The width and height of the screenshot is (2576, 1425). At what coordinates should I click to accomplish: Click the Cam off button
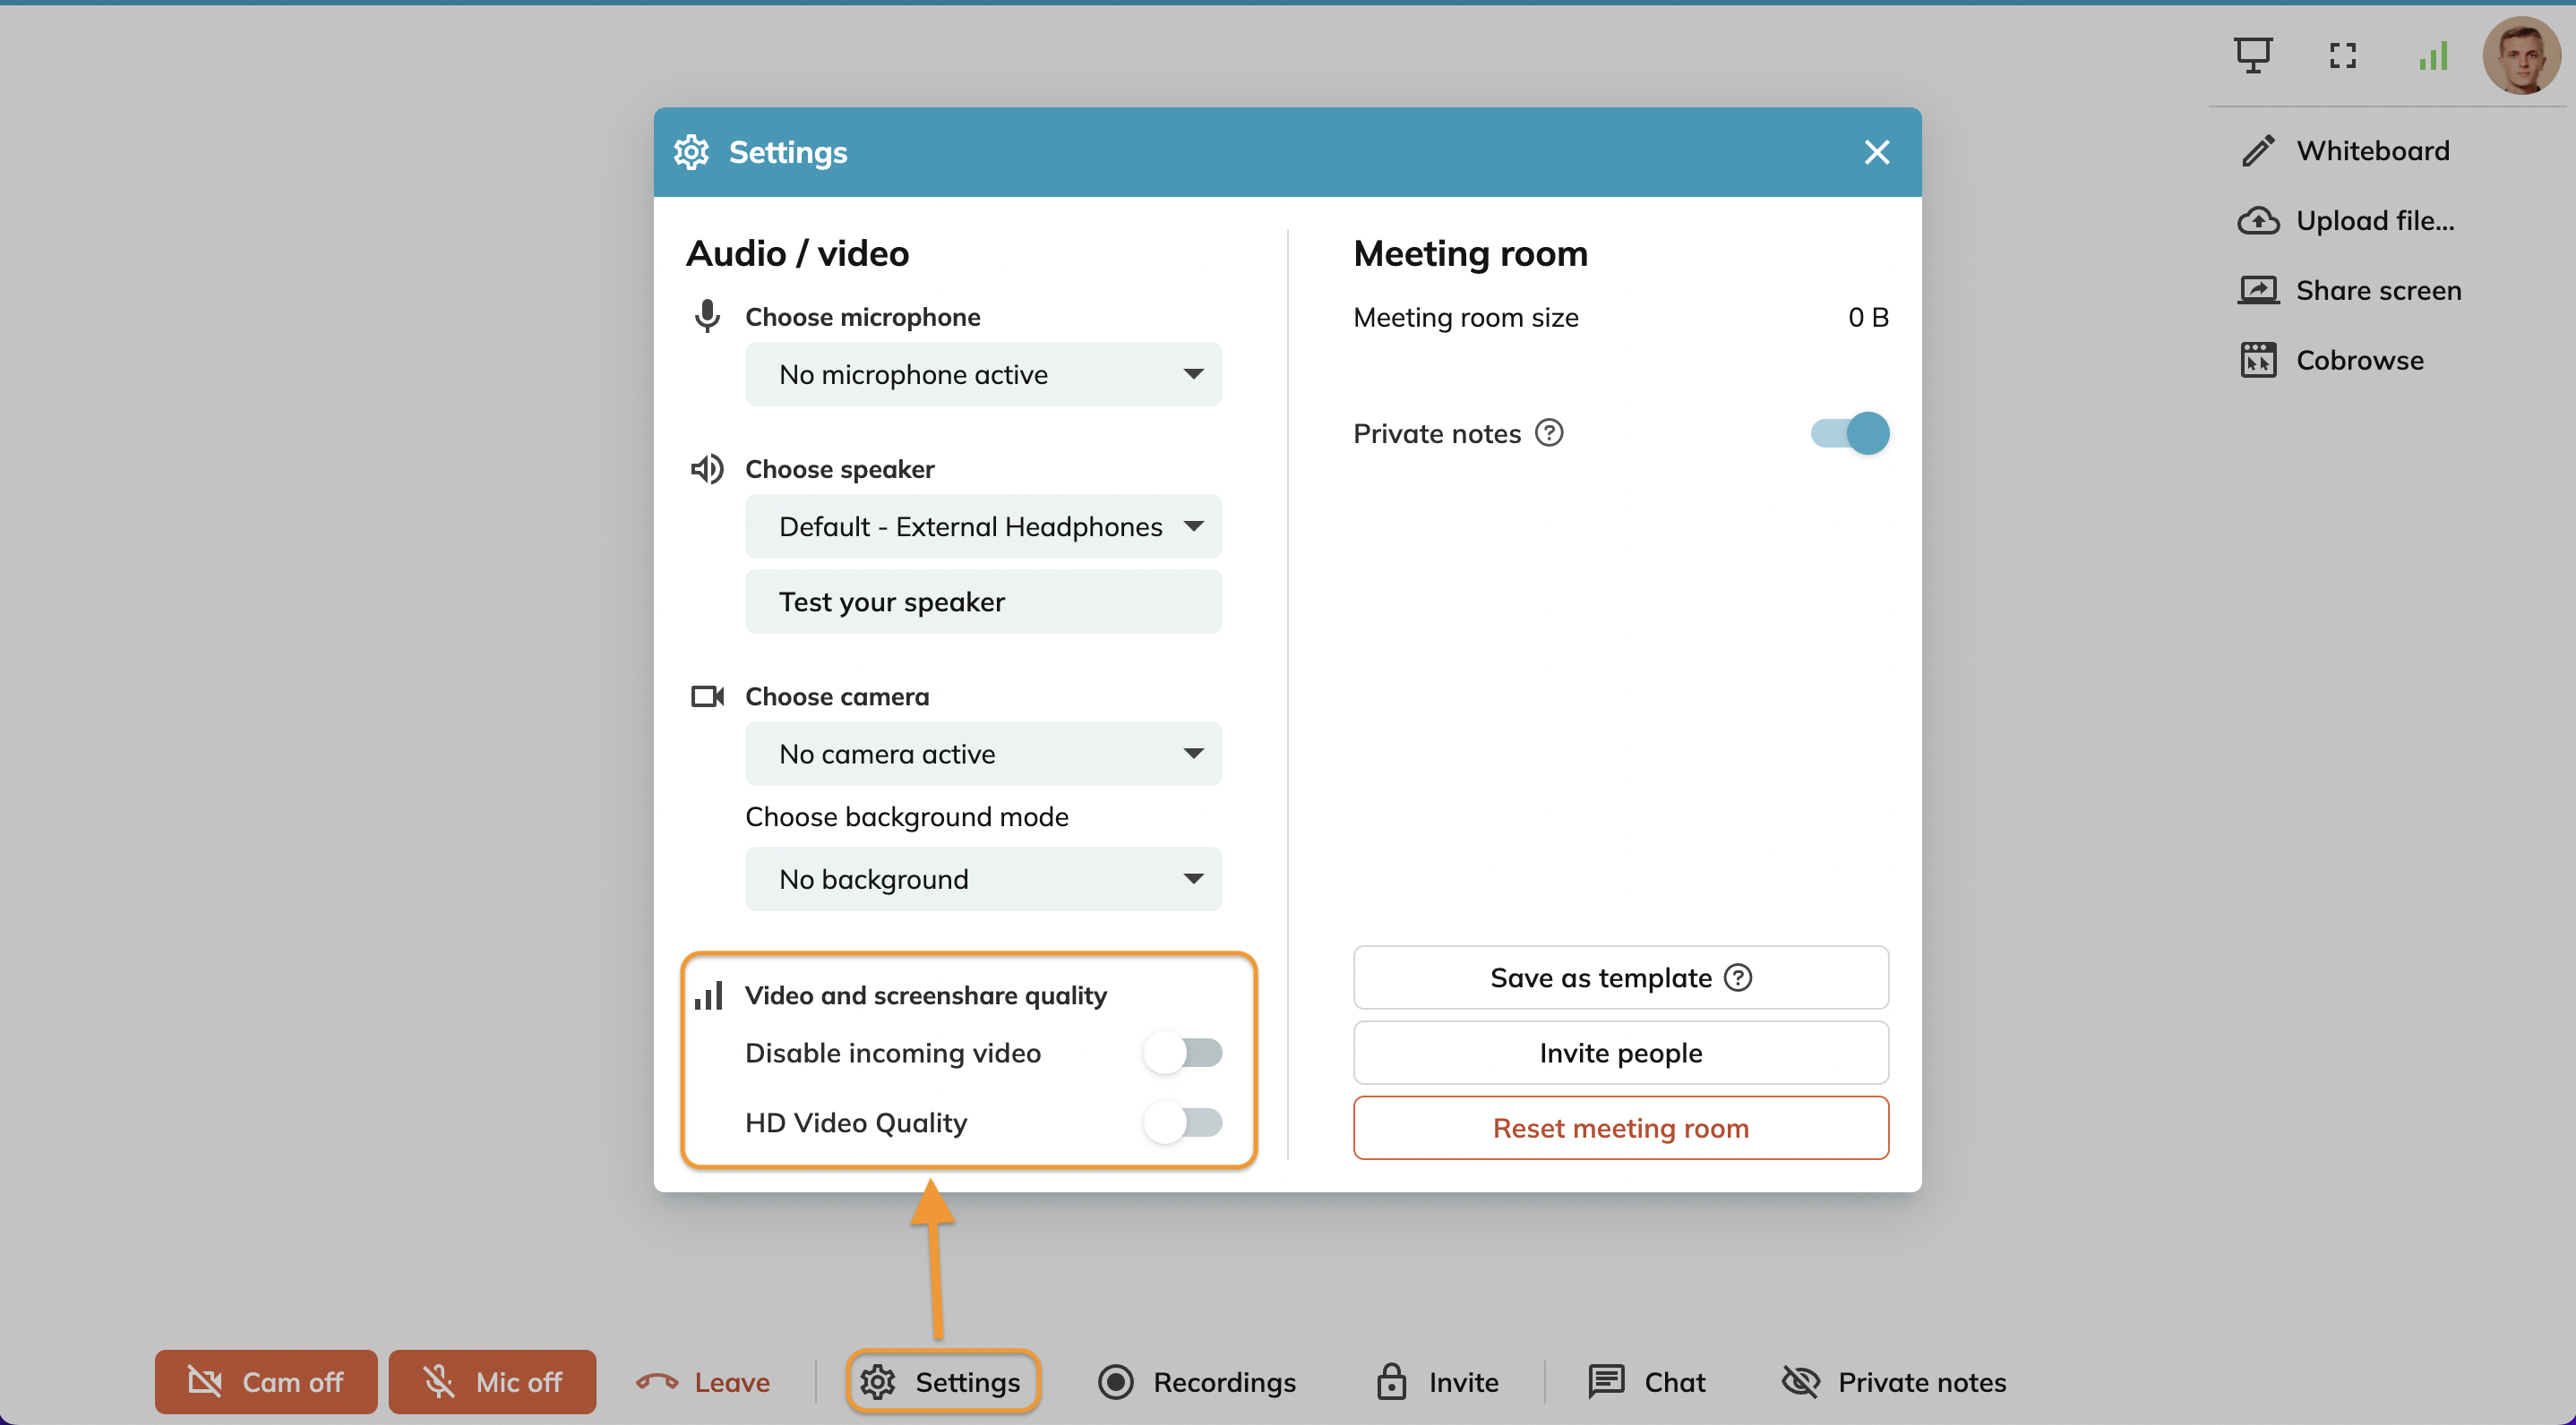(x=266, y=1382)
